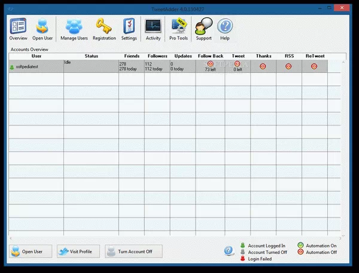Click the Status column header
The image size is (359, 273).
pyautogui.click(x=92, y=56)
